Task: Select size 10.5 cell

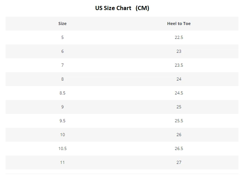Action: (62, 149)
